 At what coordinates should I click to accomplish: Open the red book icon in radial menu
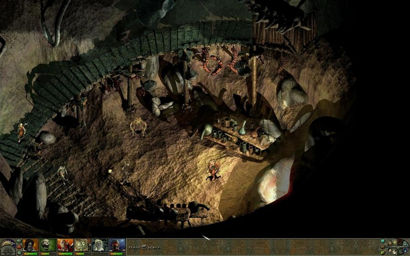[400, 242]
